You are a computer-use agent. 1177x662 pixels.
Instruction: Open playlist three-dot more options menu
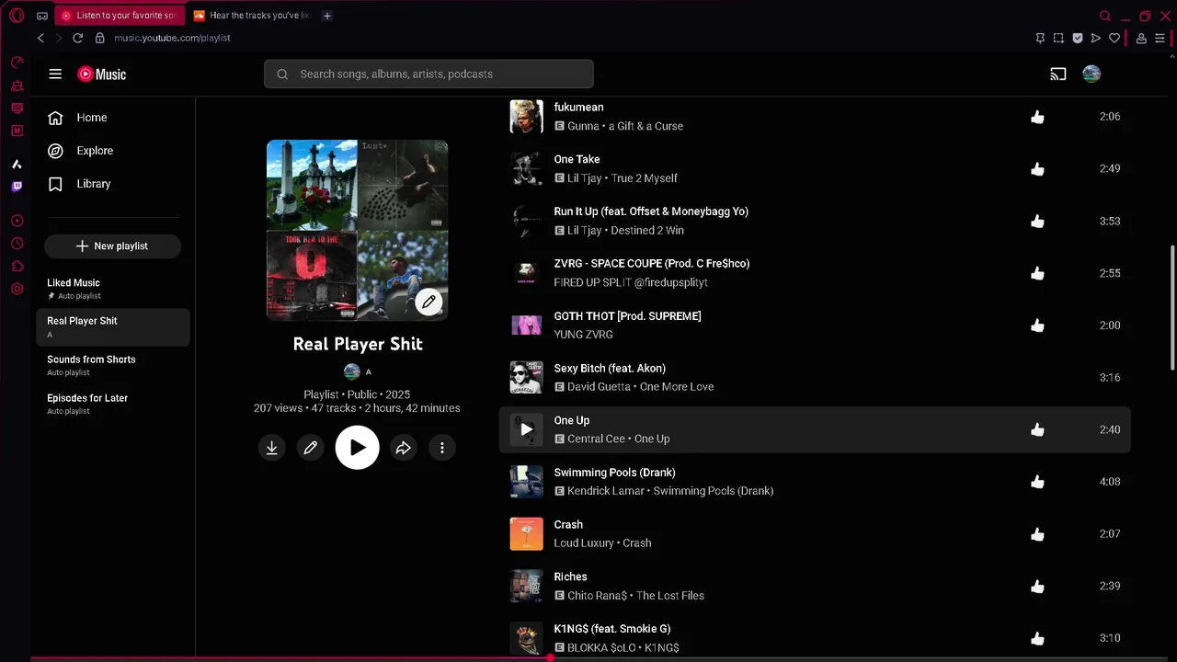[x=442, y=448]
